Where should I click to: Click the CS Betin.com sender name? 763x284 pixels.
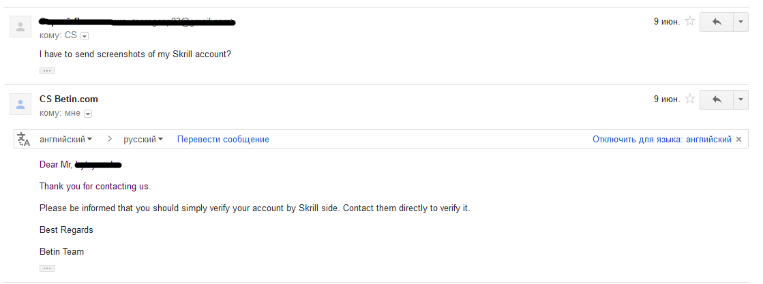pos(69,99)
